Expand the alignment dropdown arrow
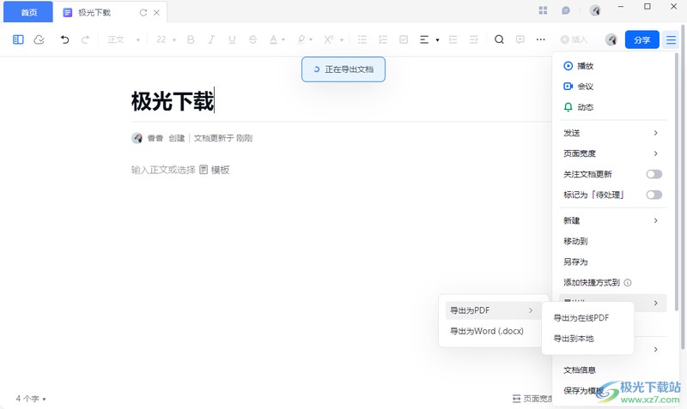The width and height of the screenshot is (687, 409). point(437,39)
